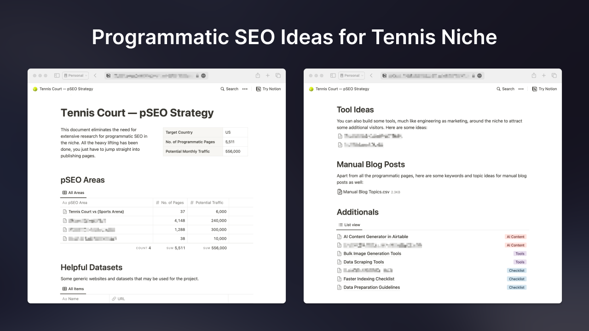Go back using chevron in Tool Ideas window
Screen dimensions: 589x331
[371, 75]
